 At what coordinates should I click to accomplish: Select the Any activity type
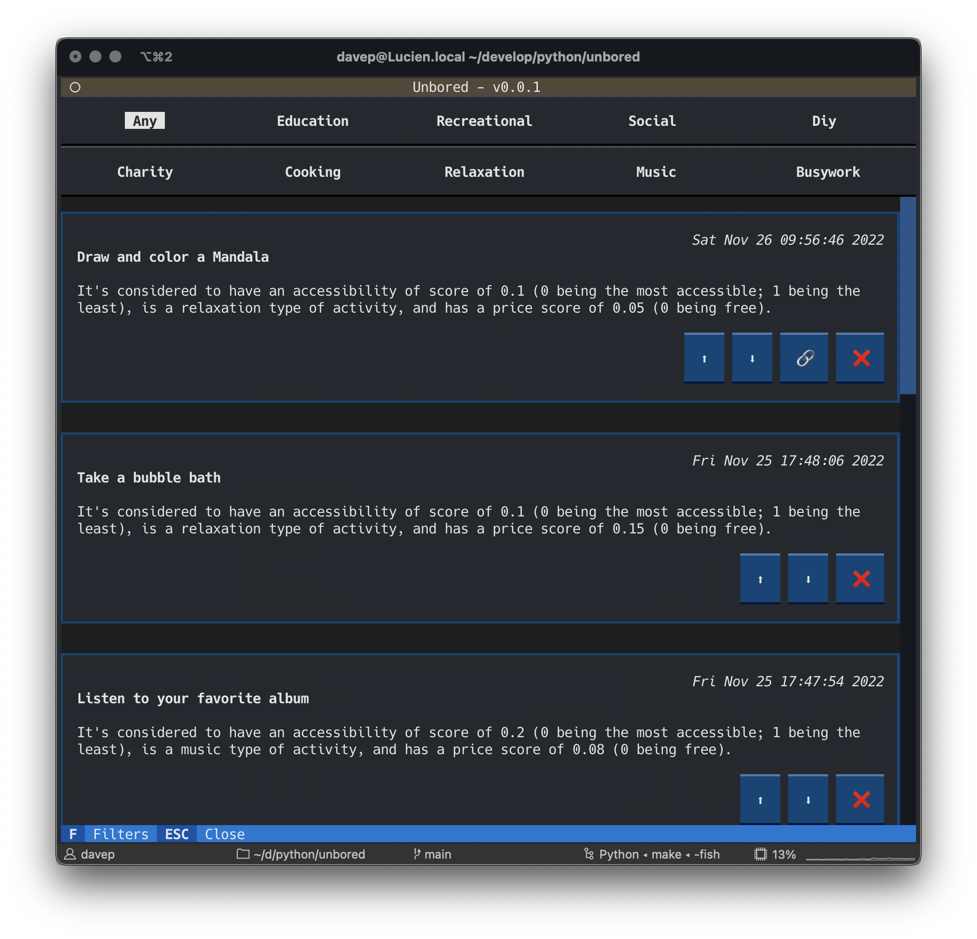tap(145, 121)
